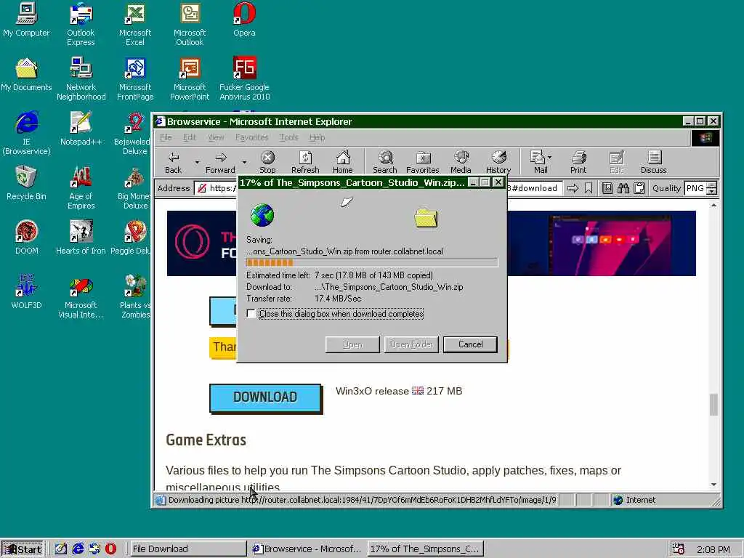Viewport: 744px width, 558px height.
Task: Enable close dialog when download completes
Action: (x=251, y=314)
